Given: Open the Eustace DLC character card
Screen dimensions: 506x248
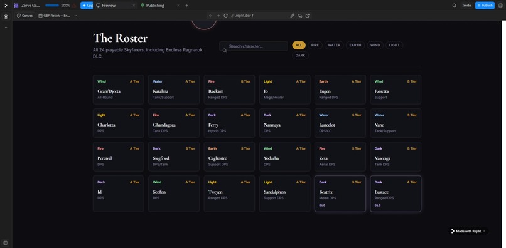Looking at the screenshot, I should (x=396, y=194).
